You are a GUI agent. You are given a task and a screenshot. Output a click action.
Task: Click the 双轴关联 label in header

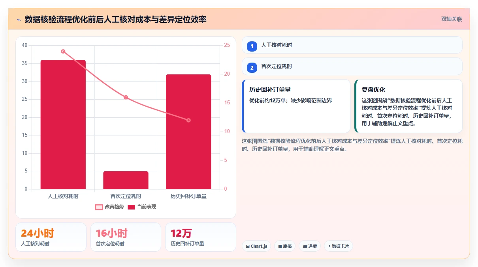452,19
